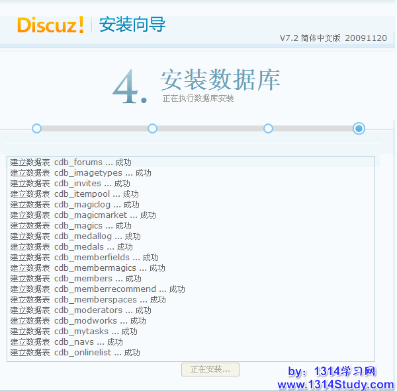This screenshot has height=391, width=397.
Task: Click the cdb_memberrecommend log entry
Action: (97, 289)
